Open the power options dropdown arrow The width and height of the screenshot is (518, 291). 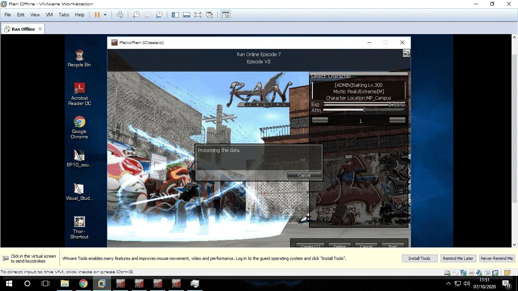pyautogui.click(x=105, y=15)
